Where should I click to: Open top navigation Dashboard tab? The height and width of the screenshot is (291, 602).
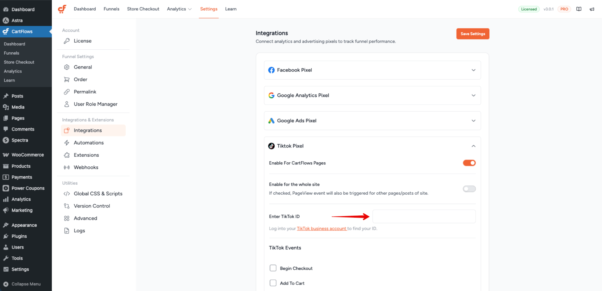(85, 9)
